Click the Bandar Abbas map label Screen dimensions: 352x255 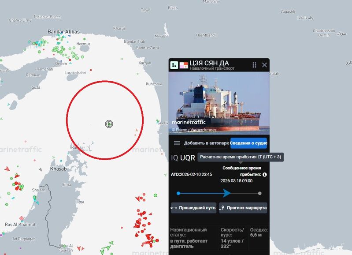coord(63,32)
